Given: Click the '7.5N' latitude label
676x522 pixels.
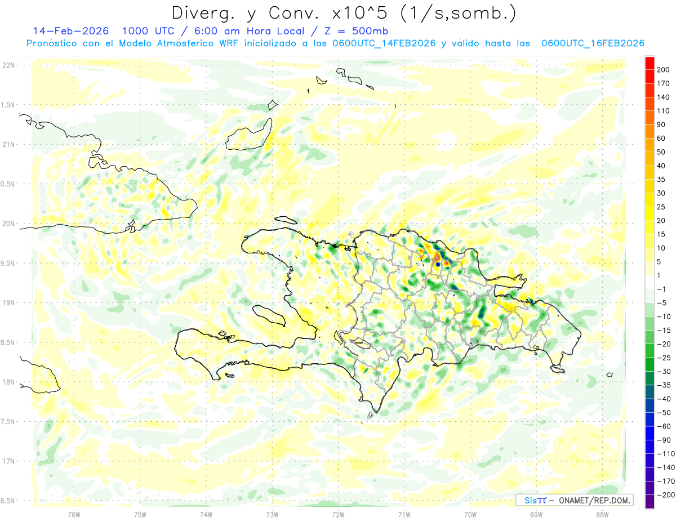Looking at the screenshot, I should coord(8,422).
